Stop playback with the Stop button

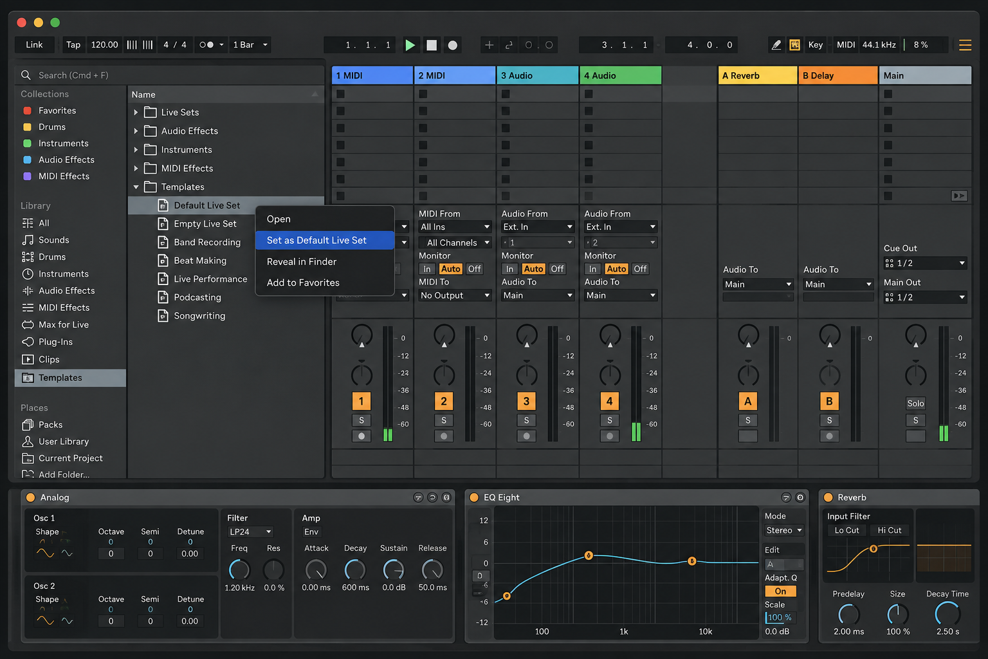click(432, 45)
